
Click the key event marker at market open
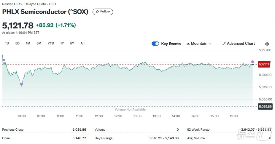pos(4,60)
